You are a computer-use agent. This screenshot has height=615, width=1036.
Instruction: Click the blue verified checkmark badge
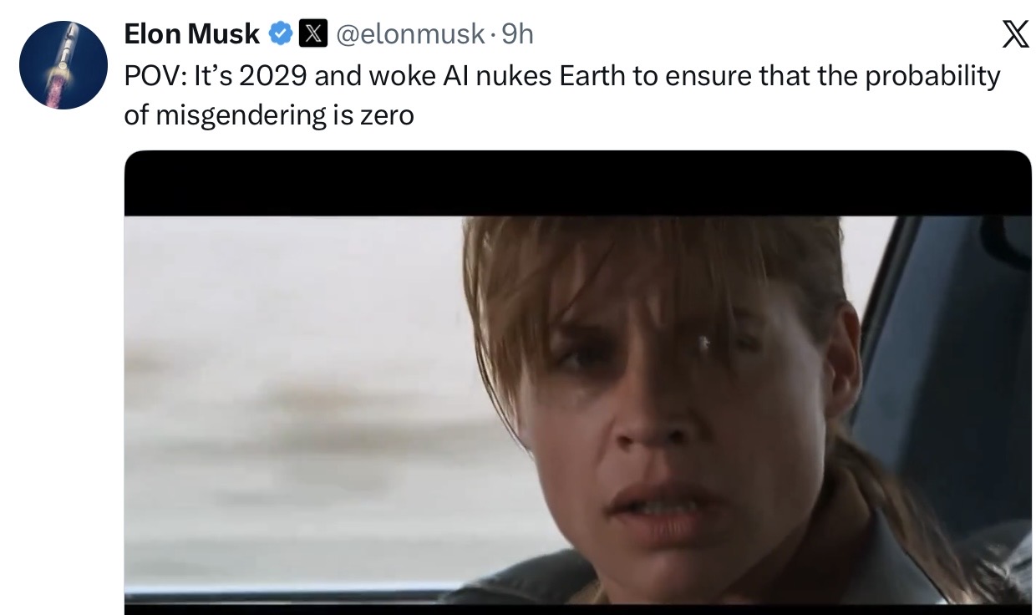280,34
